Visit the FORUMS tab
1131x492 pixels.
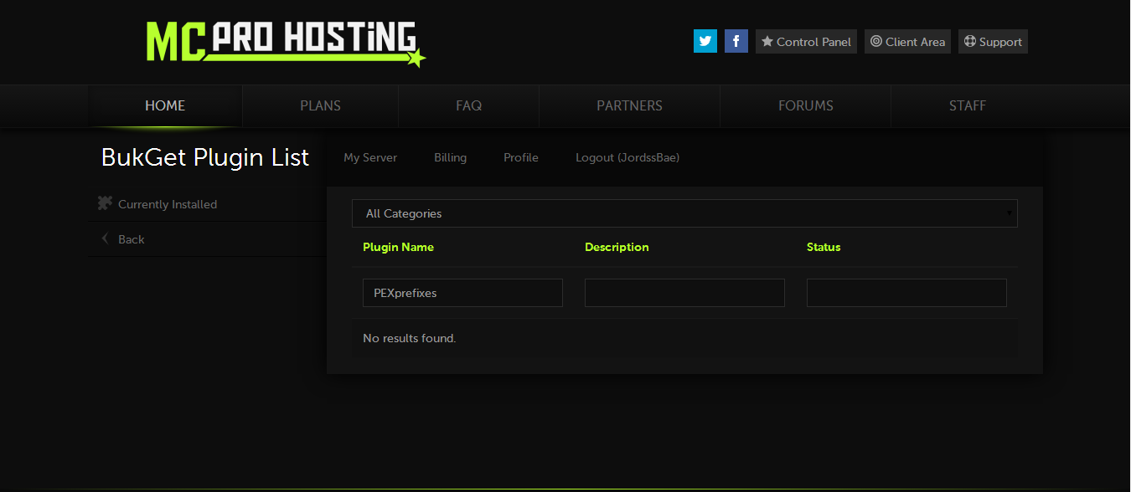pyautogui.click(x=806, y=105)
